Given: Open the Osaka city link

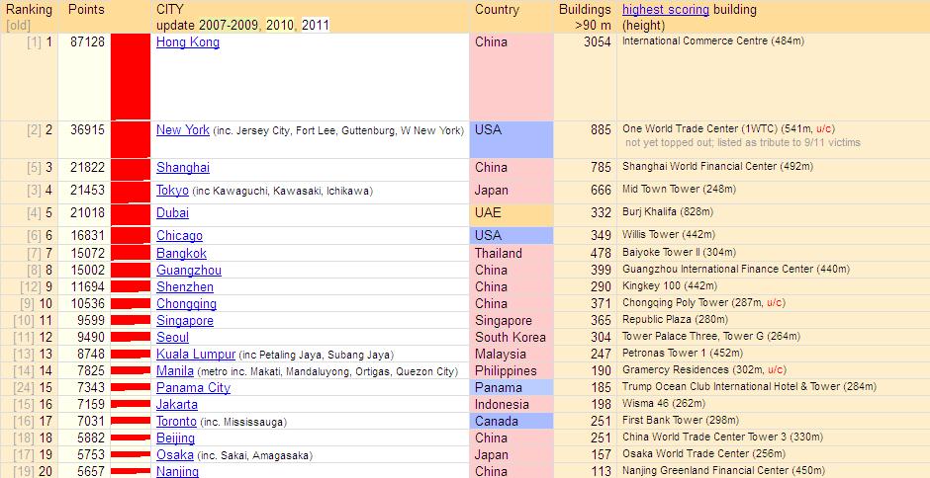Looking at the screenshot, I should pos(175,455).
